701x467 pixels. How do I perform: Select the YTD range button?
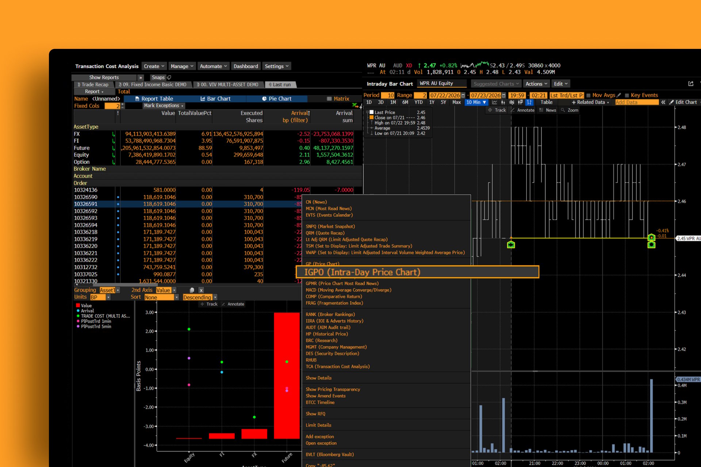(x=418, y=103)
